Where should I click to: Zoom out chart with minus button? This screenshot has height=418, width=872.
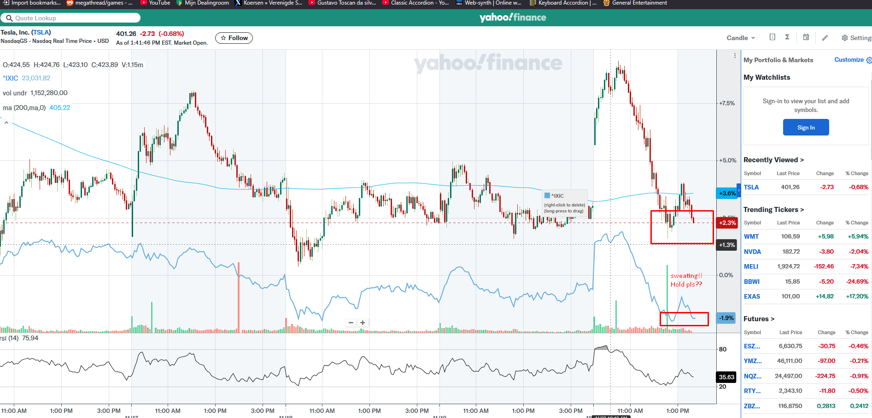coord(351,323)
